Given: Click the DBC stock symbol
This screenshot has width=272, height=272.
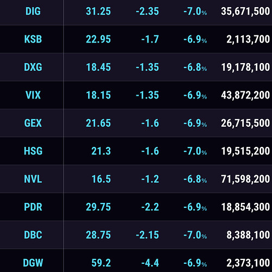Looking at the screenshot, I should [33, 235].
